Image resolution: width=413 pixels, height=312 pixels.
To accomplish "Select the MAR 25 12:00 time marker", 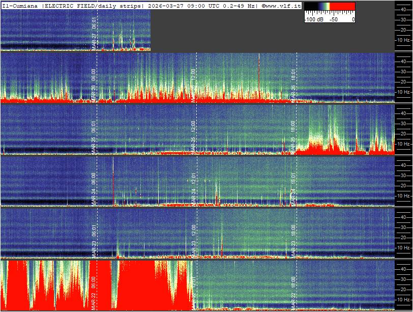I will coord(194,134).
